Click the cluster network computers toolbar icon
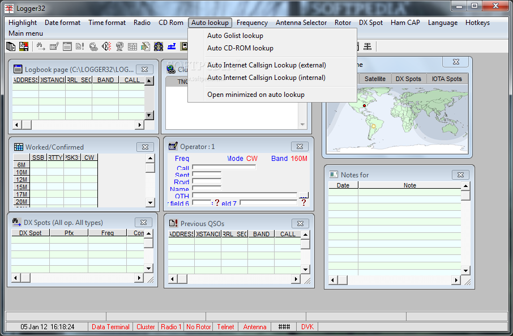513x336 pixels. pyautogui.click(x=159, y=46)
